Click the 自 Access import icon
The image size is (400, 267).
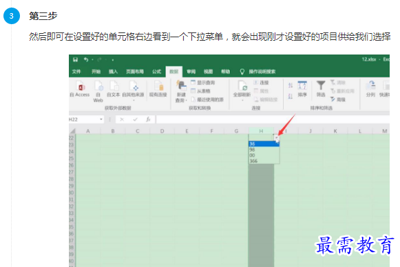(x=80, y=89)
